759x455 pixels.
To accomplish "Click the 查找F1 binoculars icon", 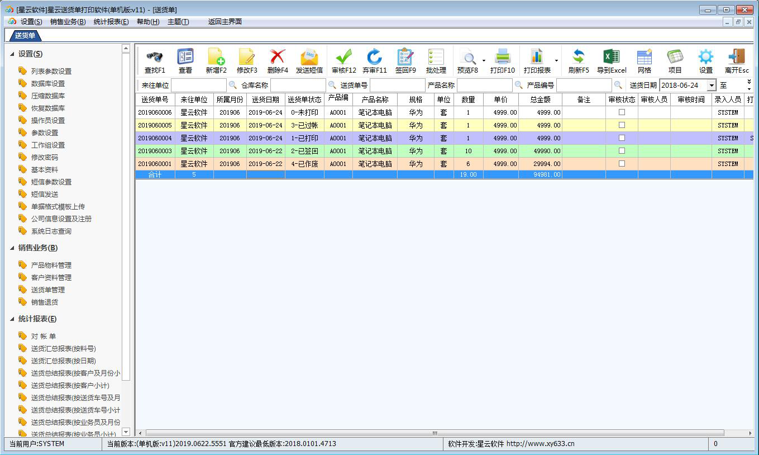I will point(155,57).
